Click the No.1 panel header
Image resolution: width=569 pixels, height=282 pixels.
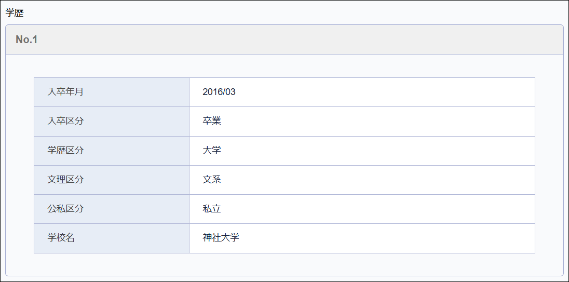[x=27, y=39]
